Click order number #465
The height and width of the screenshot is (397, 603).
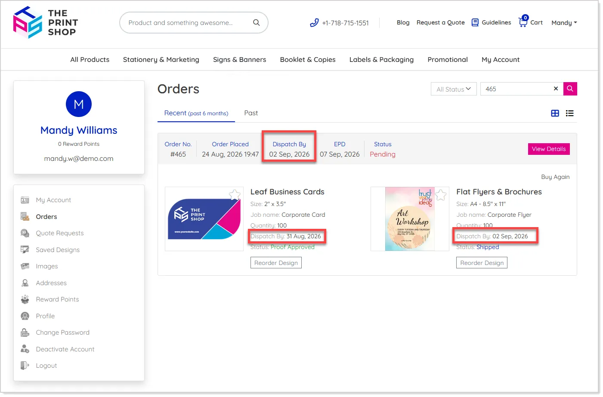178,154
